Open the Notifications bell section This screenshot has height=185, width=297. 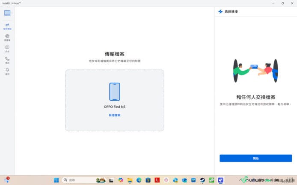click(7, 72)
